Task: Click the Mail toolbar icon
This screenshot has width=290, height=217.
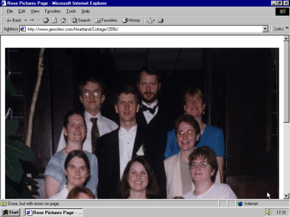Action: [149, 20]
